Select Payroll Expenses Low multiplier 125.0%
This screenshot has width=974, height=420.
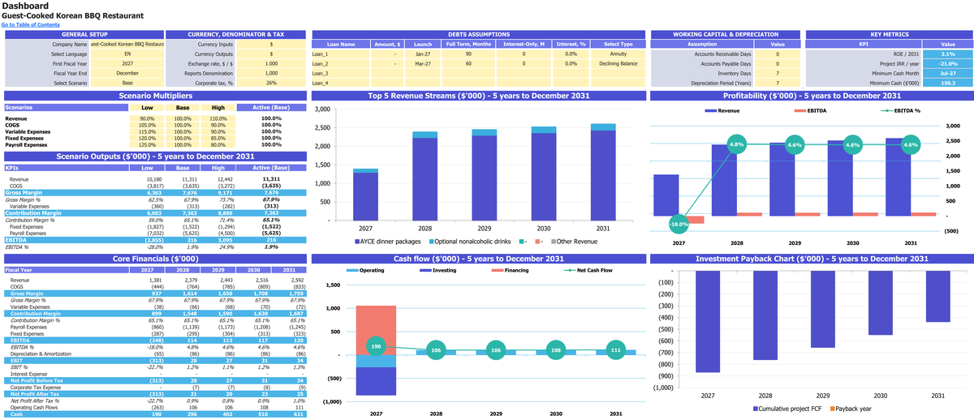[x=147, y=144]
